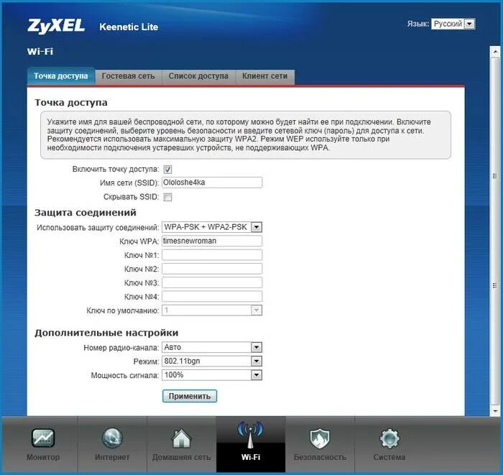This screenshot has height=475, width=503.
Task: Click the 'Keenetic Lite' title text
Action: tap(129, 27)
